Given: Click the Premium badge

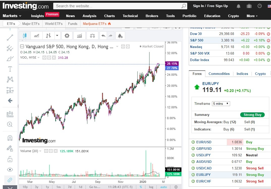Looking at the screenshot, I should (x=52, y=14).
